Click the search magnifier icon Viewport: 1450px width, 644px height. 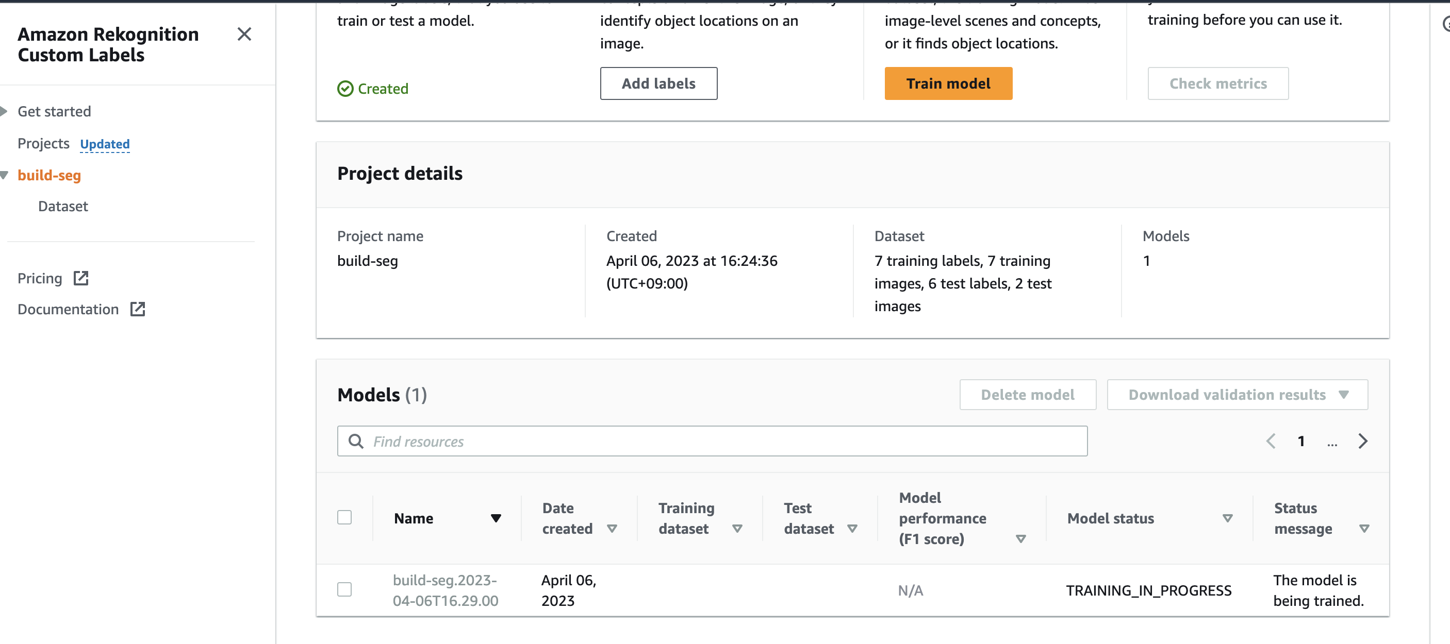[356, 441]
